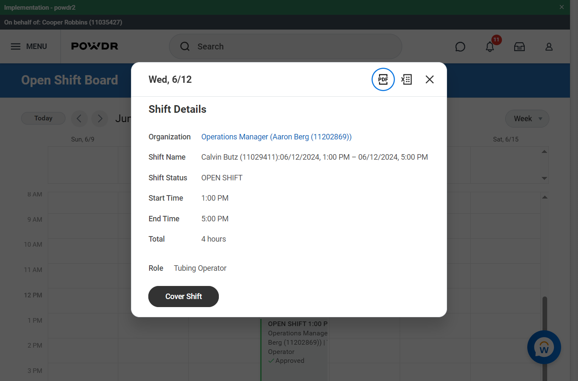578x381 pixels.
Task: Click the Cover Shift button
Action: [183, 297]
